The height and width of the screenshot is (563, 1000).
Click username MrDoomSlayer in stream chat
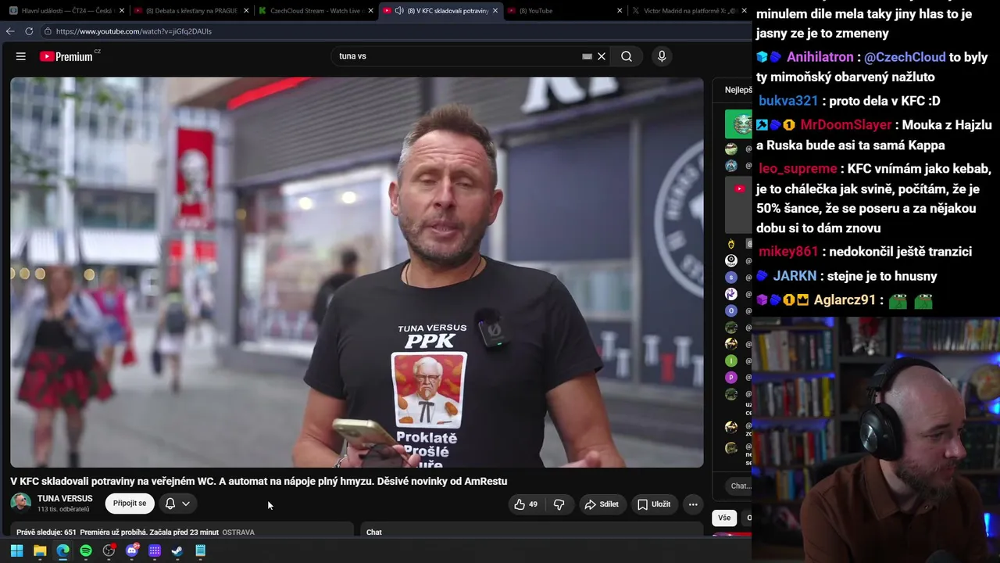(x=846, y=125)
